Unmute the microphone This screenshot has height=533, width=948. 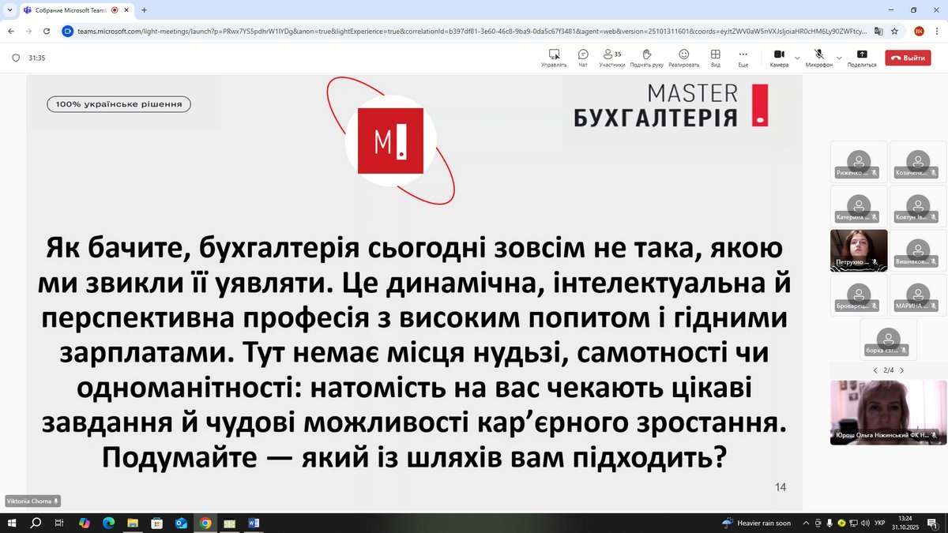819,57
